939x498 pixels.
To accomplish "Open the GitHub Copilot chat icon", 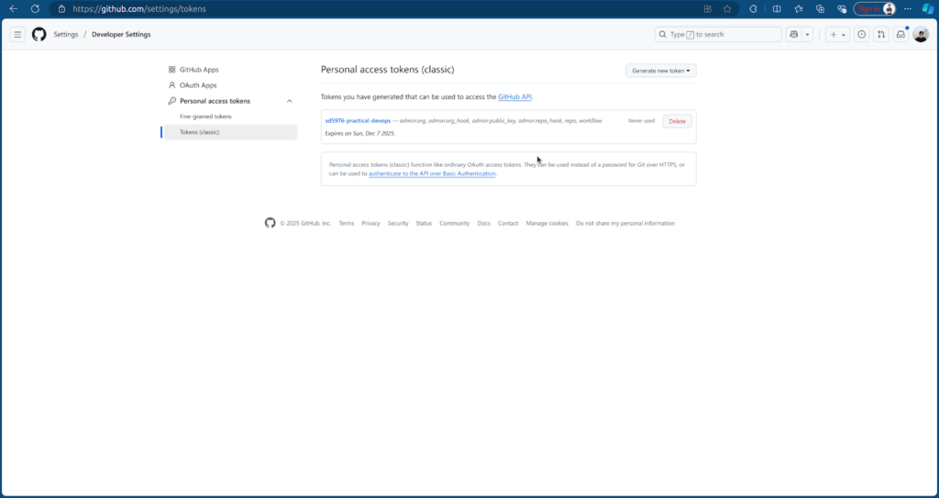I will click(x=792, y=34).
